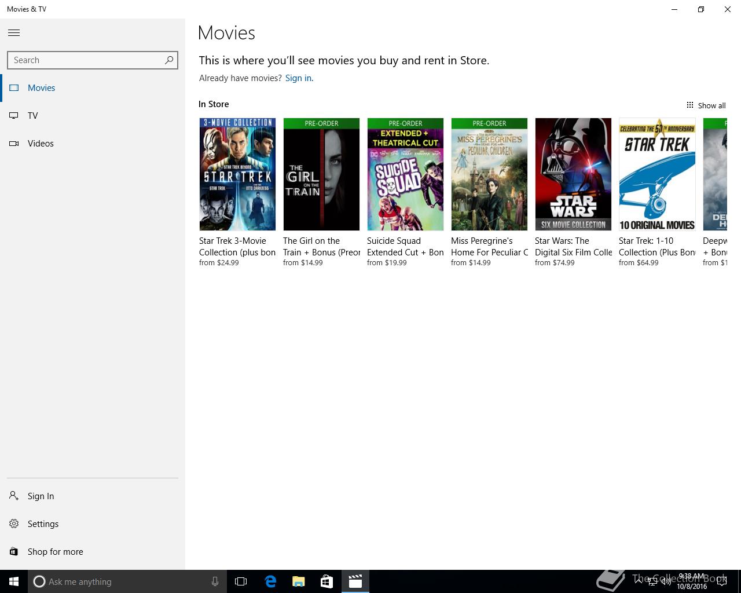Click the Movies & TV taskbar icon
Screen dimensions: 741x593
click(355, 581)
